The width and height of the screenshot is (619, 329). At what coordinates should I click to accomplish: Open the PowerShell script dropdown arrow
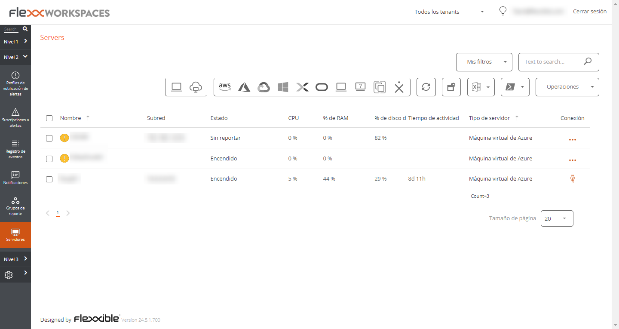pos(522,87)
